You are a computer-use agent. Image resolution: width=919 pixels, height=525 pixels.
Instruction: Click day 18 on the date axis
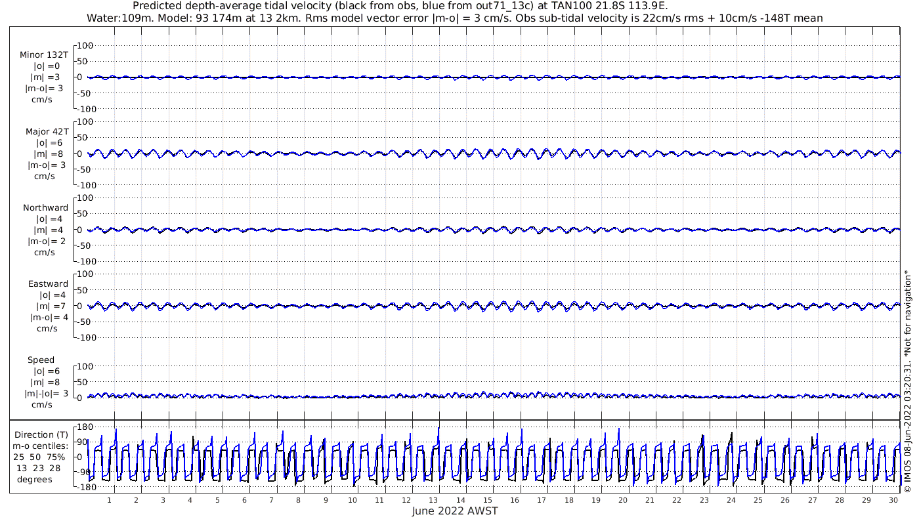tap(569, 500)
